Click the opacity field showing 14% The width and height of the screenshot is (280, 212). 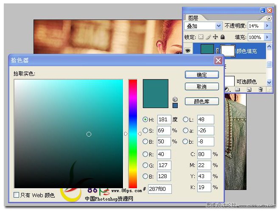[x=256, y=26]
